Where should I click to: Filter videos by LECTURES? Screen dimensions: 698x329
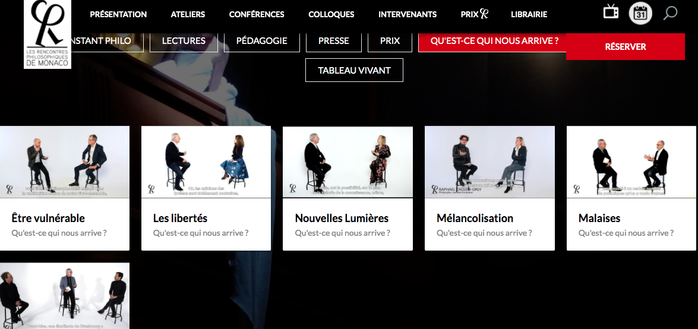click(x=184, y=41)
